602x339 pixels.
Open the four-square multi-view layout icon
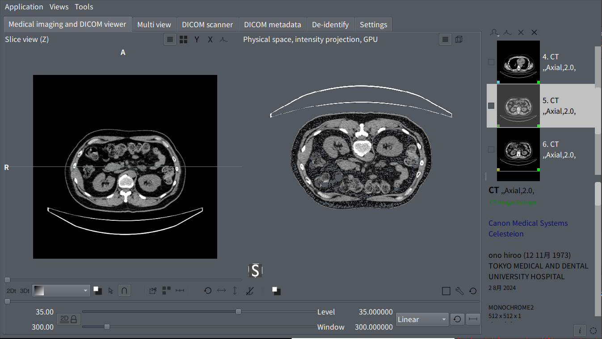(183, 39)
